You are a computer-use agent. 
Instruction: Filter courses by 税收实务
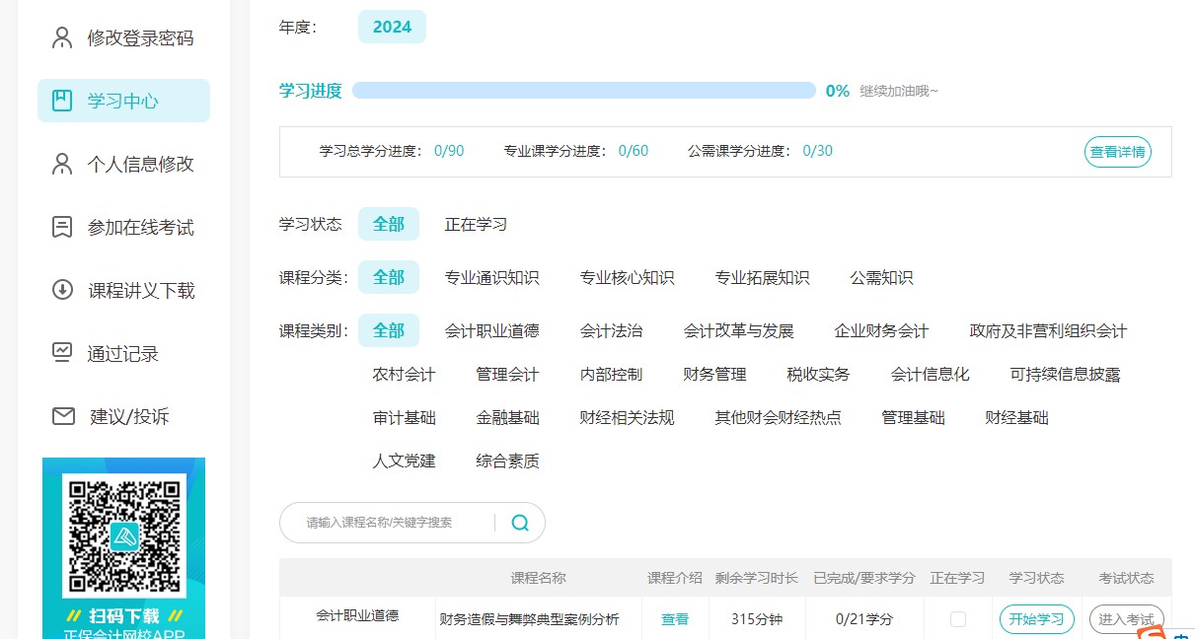818,374
